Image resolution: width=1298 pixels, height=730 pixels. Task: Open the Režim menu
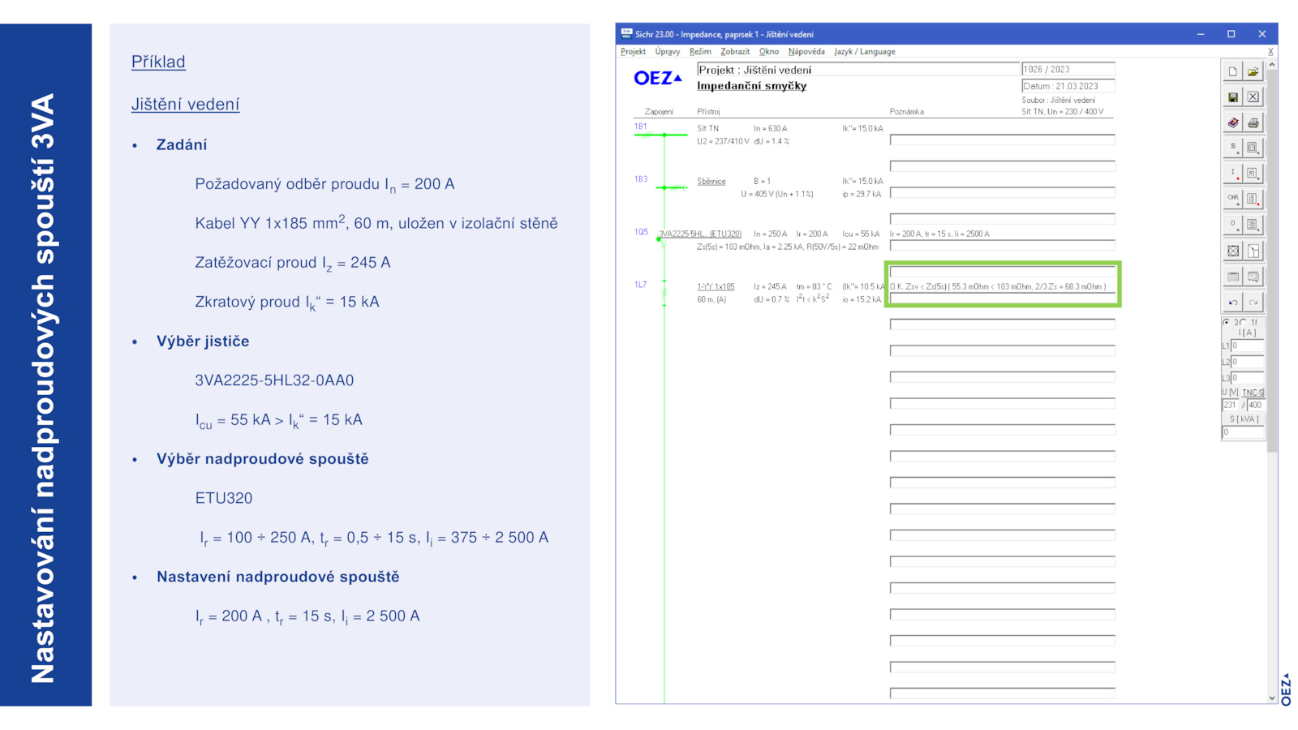[700, 51]
